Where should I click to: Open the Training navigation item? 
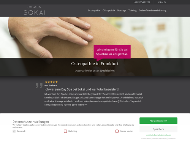tap(133, 11)
